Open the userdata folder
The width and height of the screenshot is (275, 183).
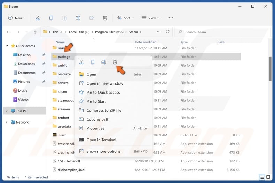click(62, 126)
